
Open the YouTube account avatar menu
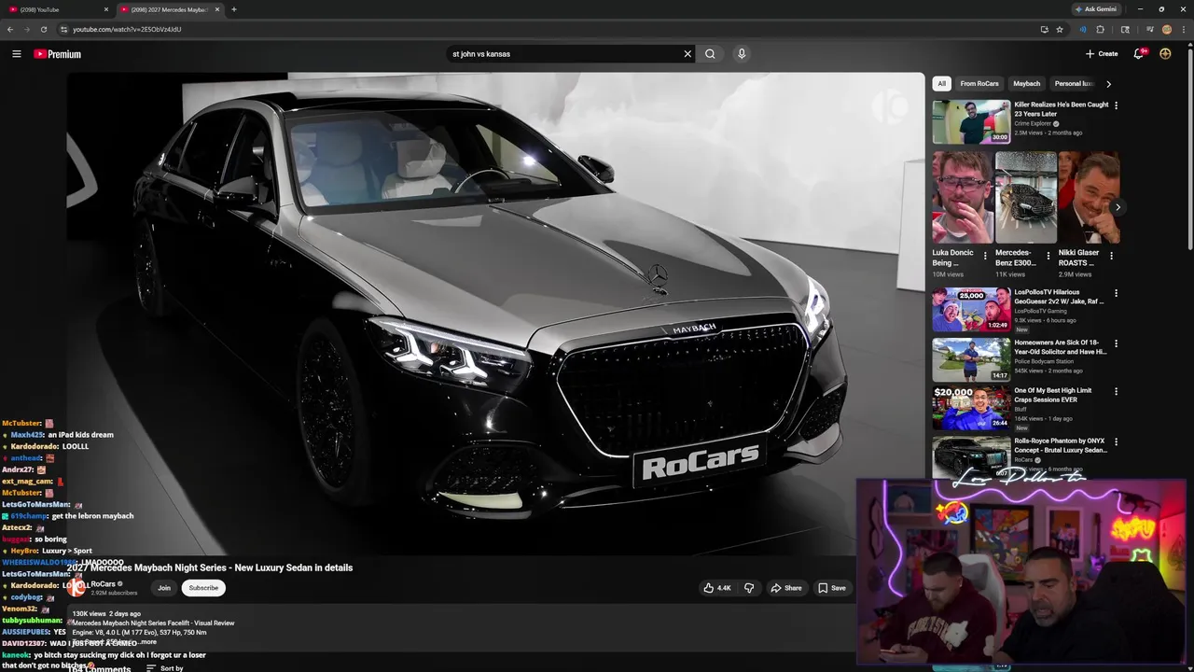click(1165, 54)
